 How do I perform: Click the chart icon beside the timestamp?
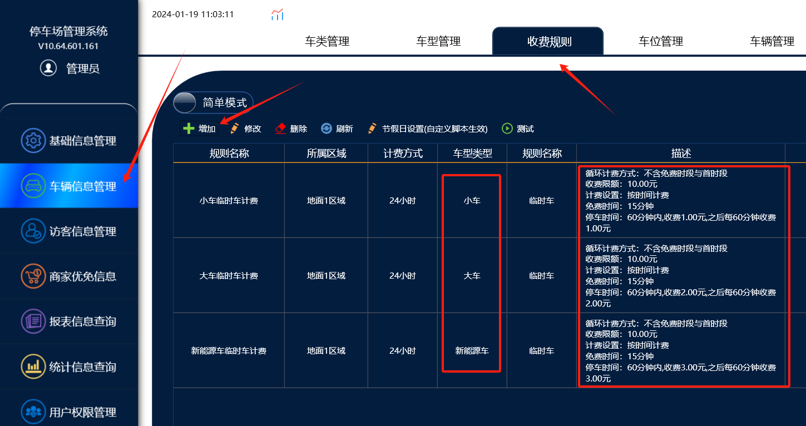tap(277, 15)
